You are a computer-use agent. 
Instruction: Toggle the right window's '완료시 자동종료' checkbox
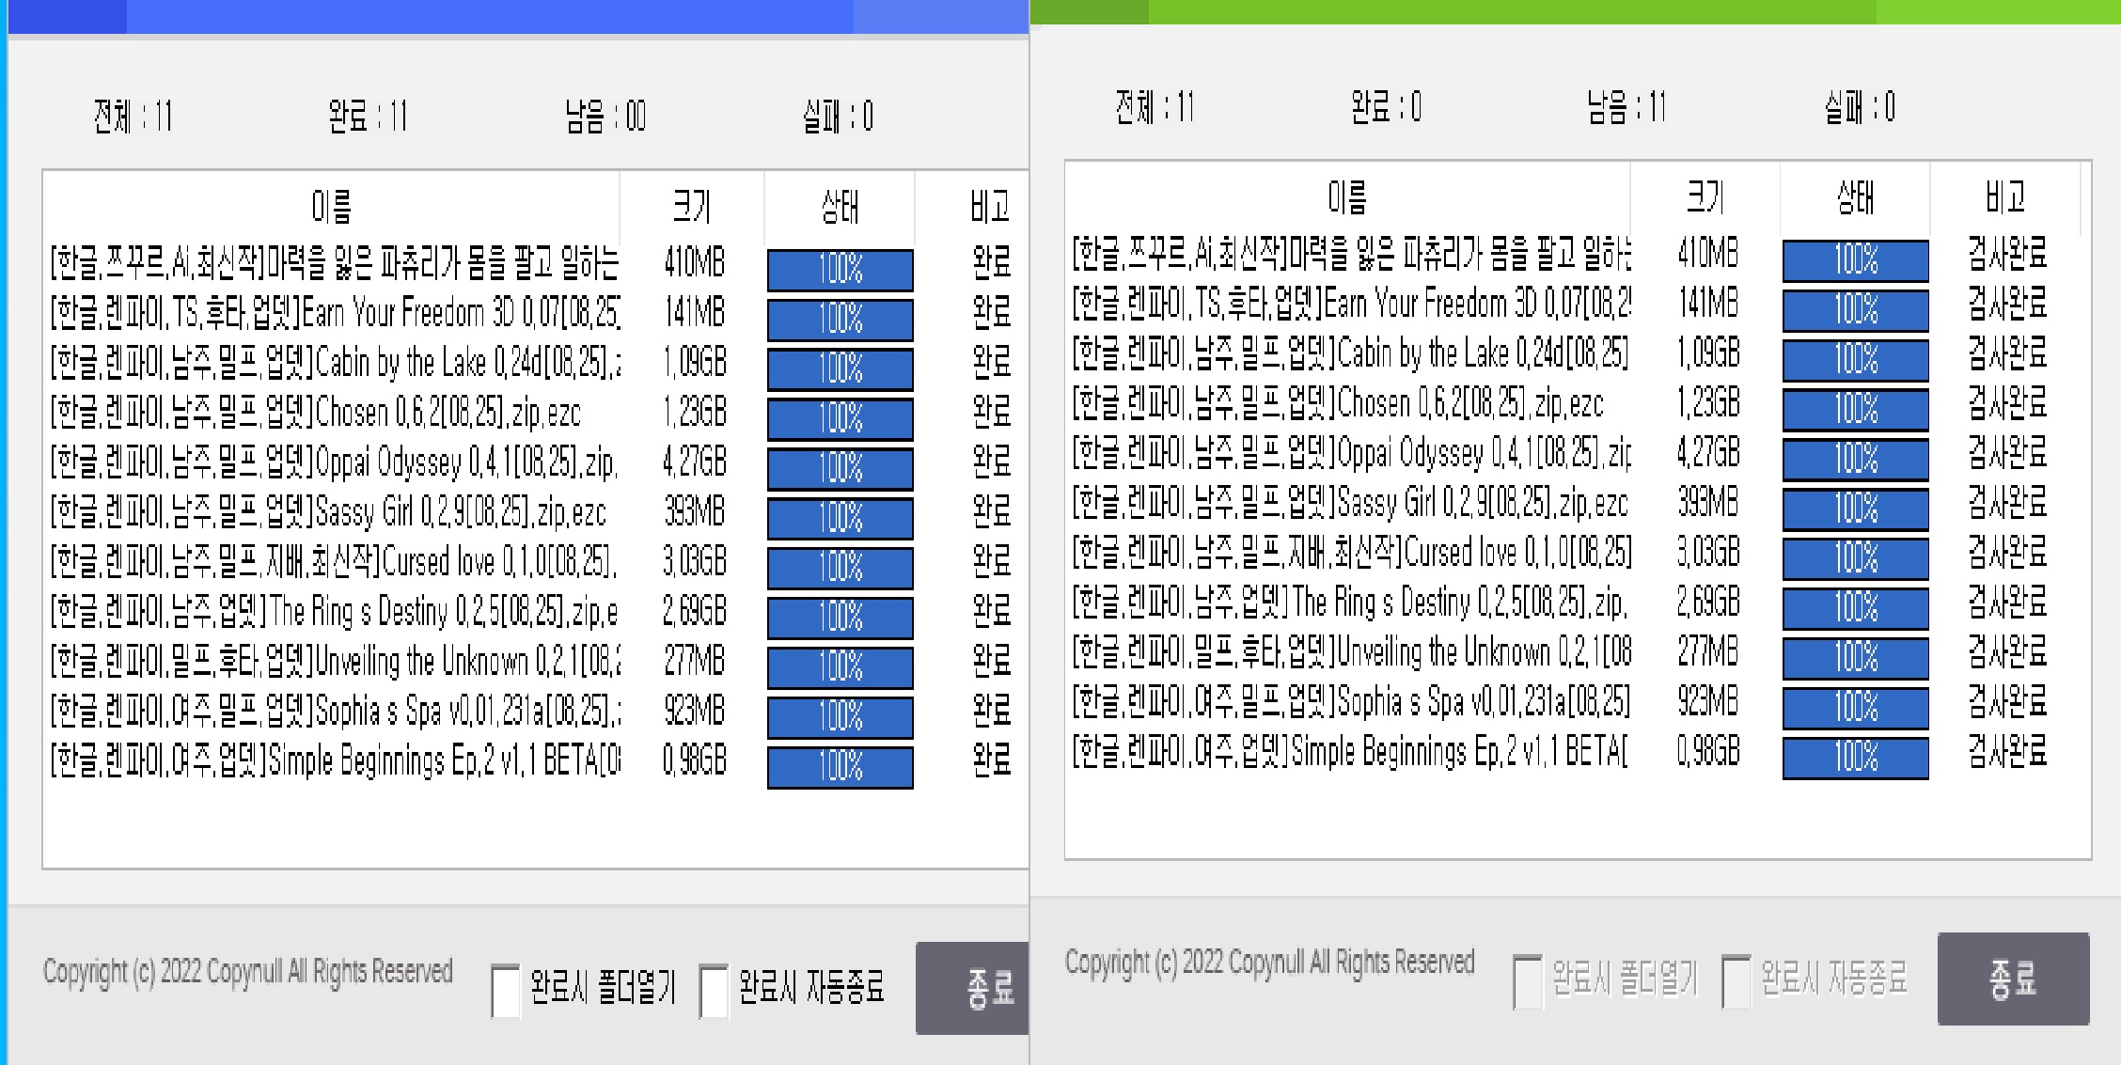[x=1736, y=981]
